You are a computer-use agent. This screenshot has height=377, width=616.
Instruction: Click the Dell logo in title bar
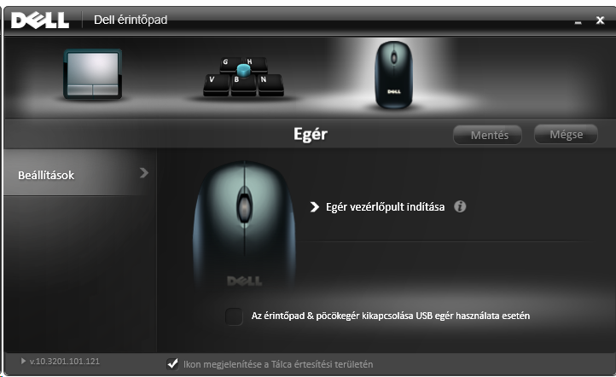pyautogui.click(x=40, y=20)
